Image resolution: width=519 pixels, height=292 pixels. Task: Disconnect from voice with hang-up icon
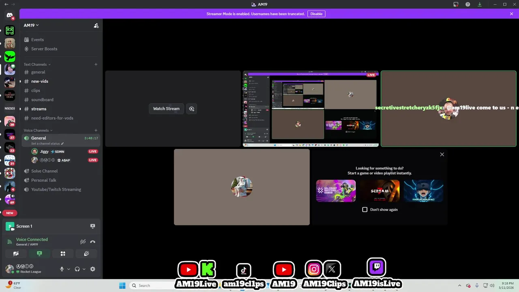(92, 242)
